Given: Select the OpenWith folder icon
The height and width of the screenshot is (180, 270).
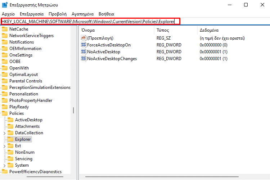Looking at the screenshot, I should point(5,68).
